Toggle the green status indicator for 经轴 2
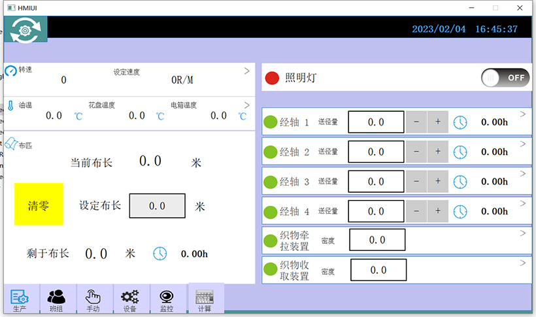 point(271,152)
